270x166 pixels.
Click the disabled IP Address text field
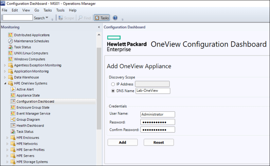tap(152, 84)
